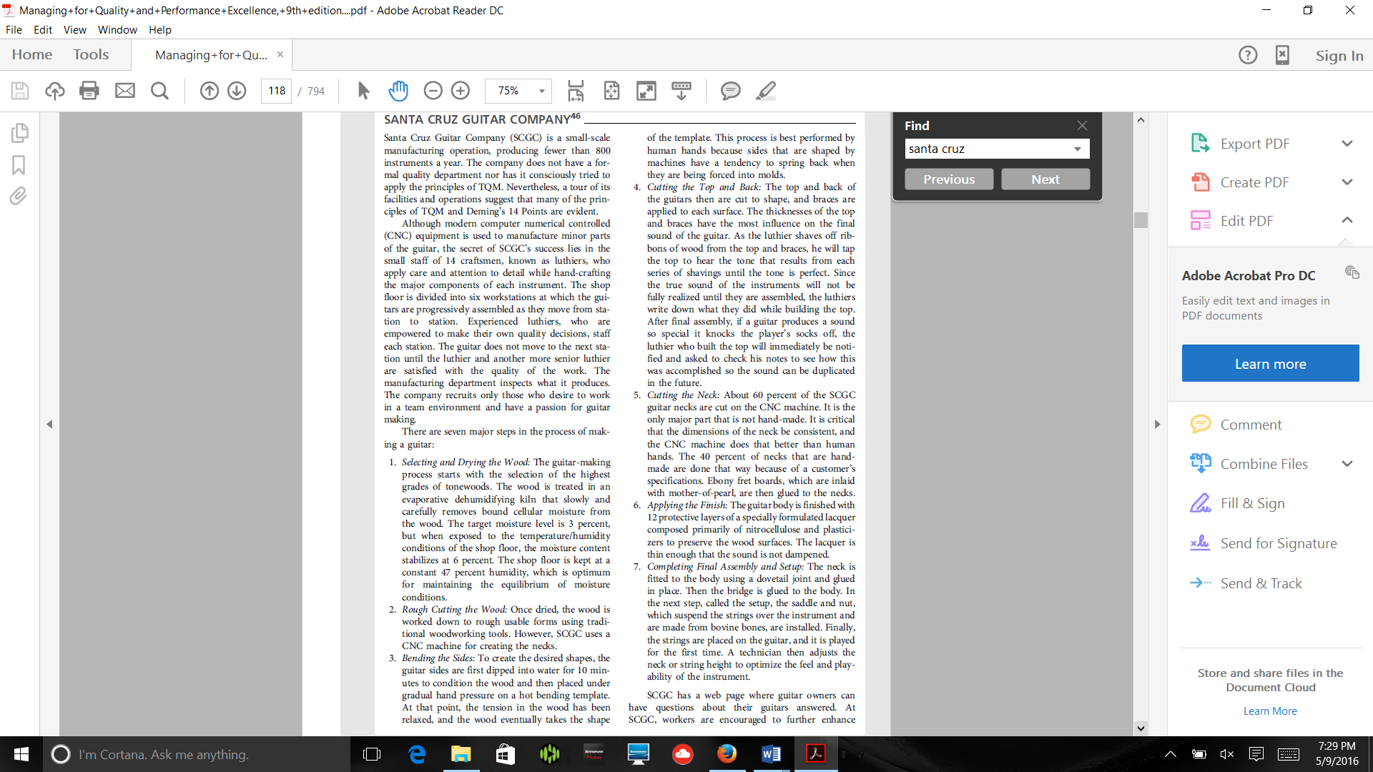Expand the Create PDF chevron
The image size is (1373, 772).
[x=1347, y=182]
